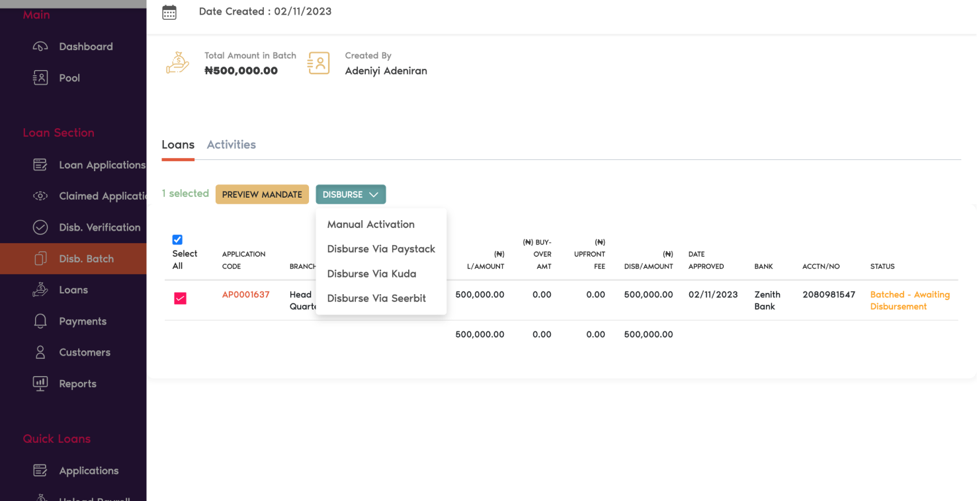Select Disburse Via Paystack
The image size is (977, 501).
pyautogui.click(x=381, y=249)
